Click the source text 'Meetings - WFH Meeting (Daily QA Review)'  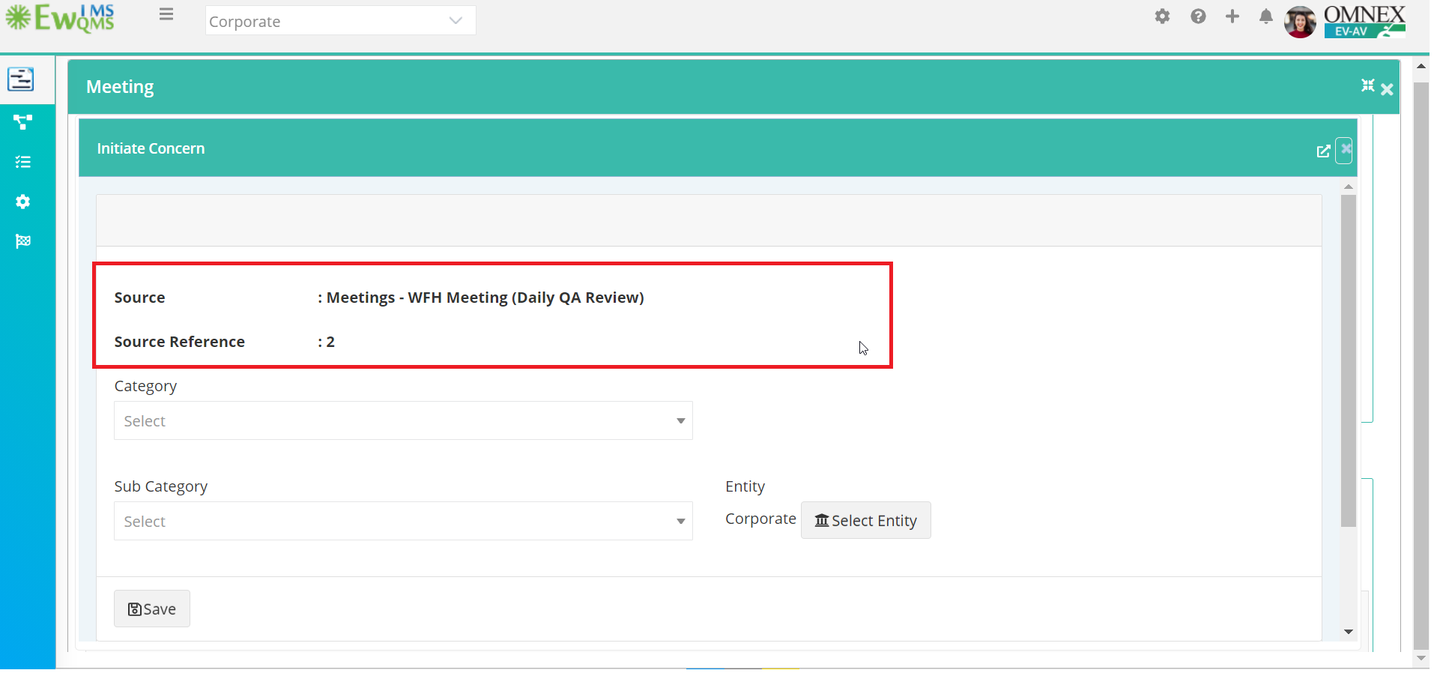pos(485,298)
